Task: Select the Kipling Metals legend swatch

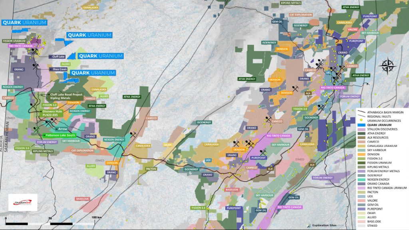Action: pos(361,167)
